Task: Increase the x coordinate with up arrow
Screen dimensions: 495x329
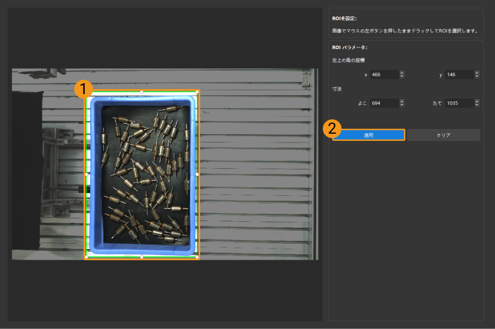Action: pos(402,73)
